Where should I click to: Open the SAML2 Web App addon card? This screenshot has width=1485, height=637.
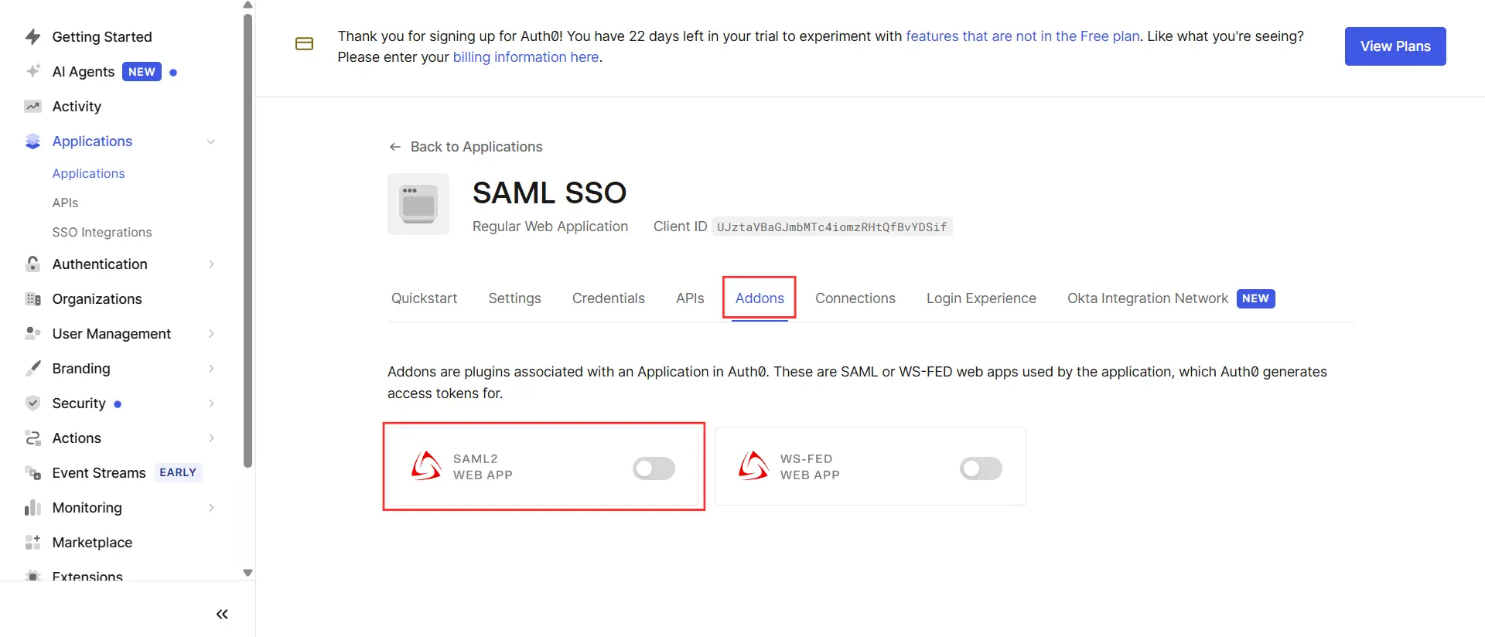click(x=544, y=466)
